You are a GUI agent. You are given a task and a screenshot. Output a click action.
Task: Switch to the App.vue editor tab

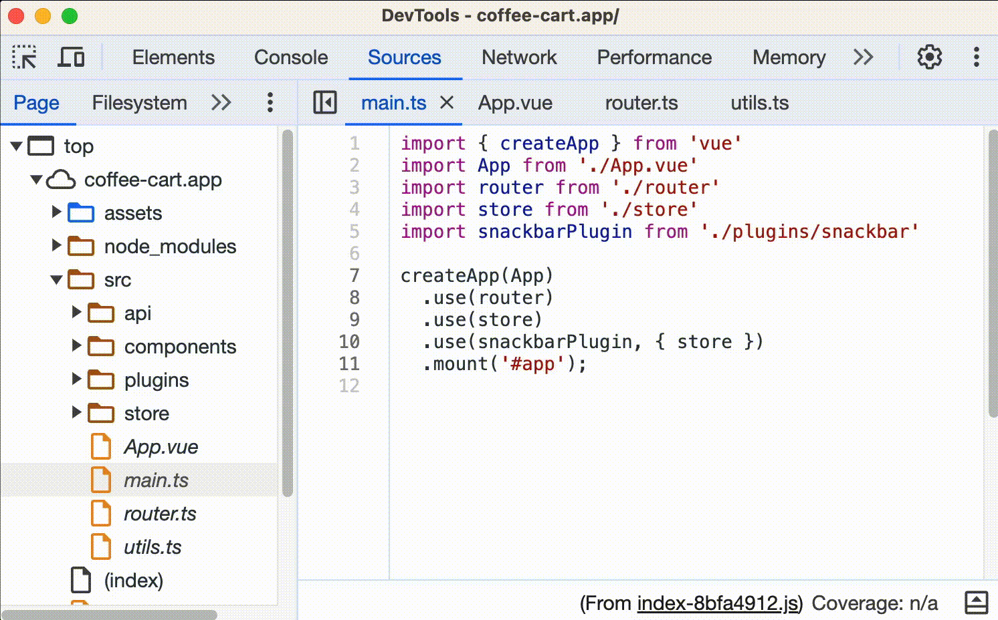pyautogui.click(x=515, y=103)
